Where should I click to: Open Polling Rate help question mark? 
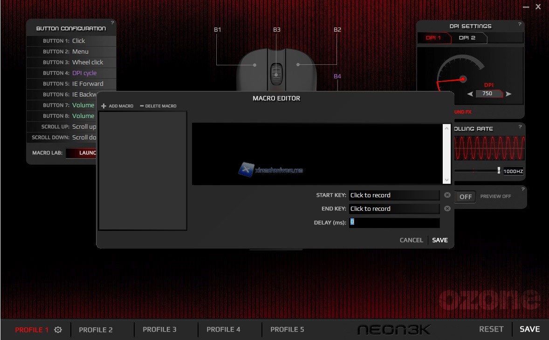point(520,127)
